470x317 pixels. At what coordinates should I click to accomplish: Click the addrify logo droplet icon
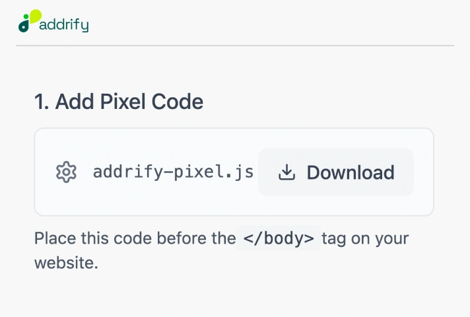(30, 20)
